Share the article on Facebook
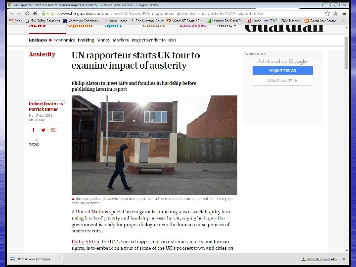356x267 pixels. point(34,130)
